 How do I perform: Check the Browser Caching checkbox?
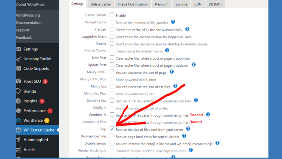[112, 136]
